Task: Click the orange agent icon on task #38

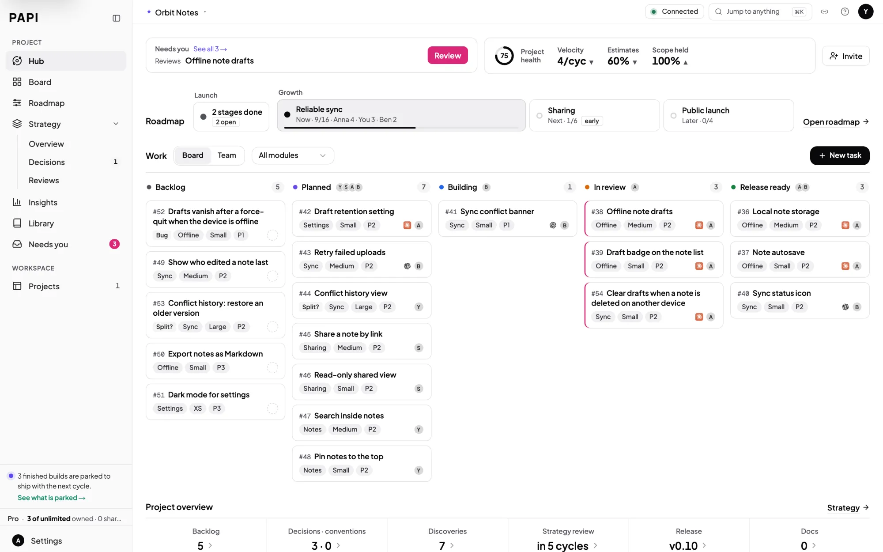Action: tap(699, 225)
